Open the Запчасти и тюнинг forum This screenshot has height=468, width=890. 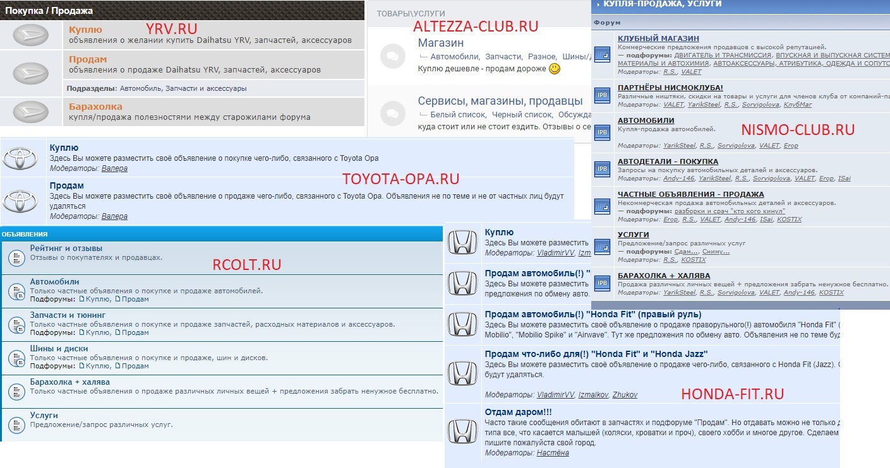point(68,315)
